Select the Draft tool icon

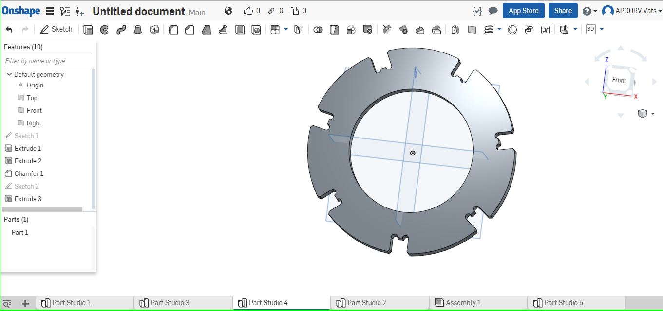pyautogui.click(x=207, y=30)
